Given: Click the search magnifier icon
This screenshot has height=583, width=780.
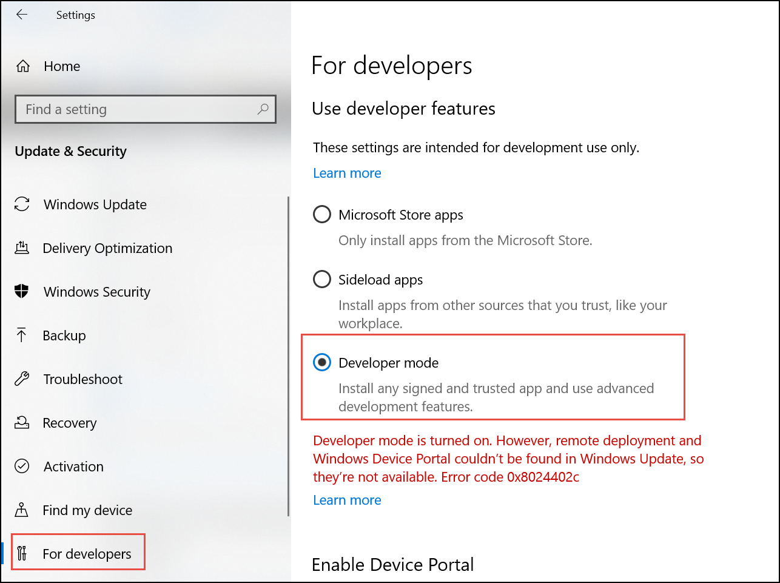Looking at the screenshot, I should pos(263,109).
